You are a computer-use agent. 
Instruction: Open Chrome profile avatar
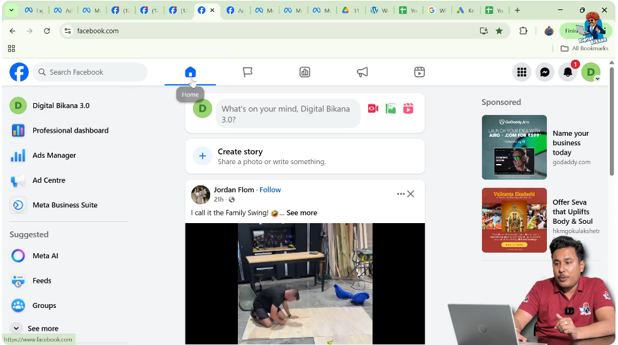tap(549, 31)
